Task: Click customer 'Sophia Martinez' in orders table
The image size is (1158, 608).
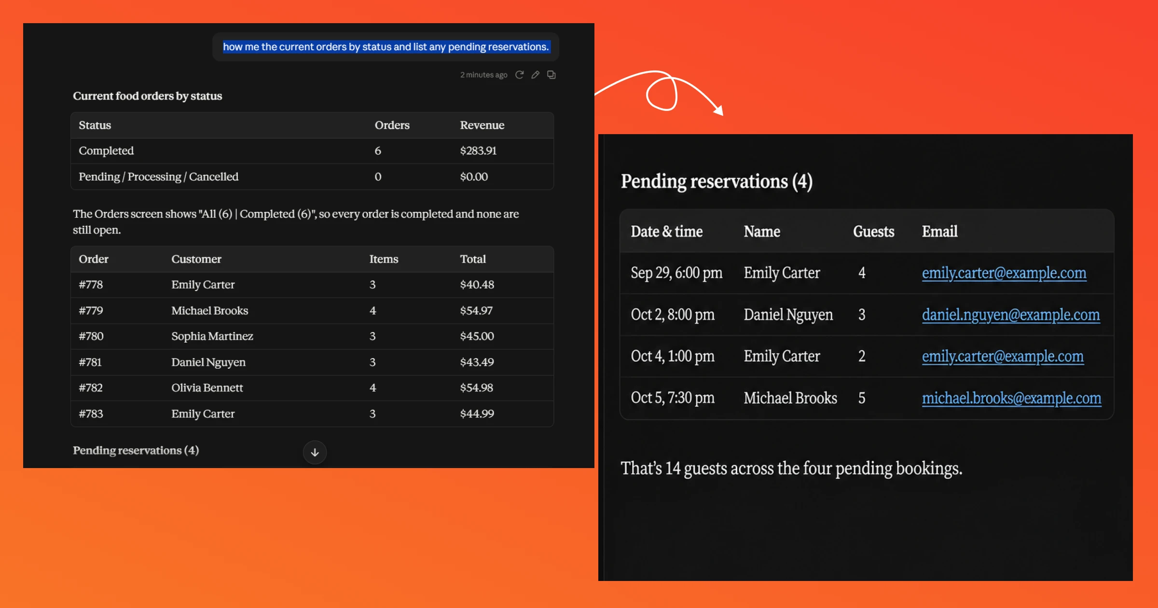Action: point(212,336)
